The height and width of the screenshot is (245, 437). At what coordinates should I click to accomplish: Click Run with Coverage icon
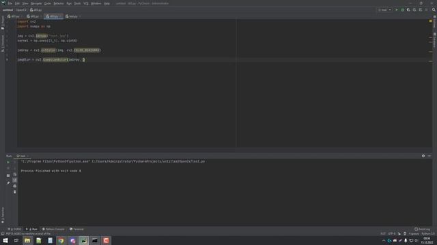coord(408,10)
